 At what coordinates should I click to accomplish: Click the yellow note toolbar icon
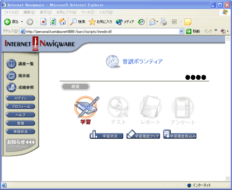tap(188, 22)
